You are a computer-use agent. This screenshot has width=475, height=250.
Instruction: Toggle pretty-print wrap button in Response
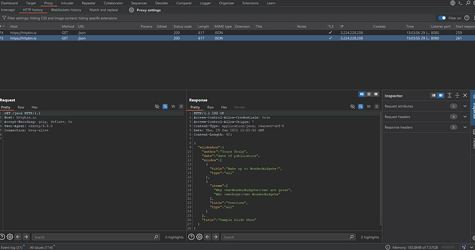click(360, 106)
